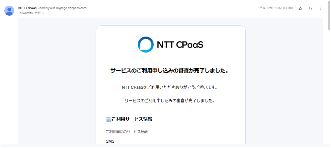Star this NTT CPaaS email

point(300,8)
